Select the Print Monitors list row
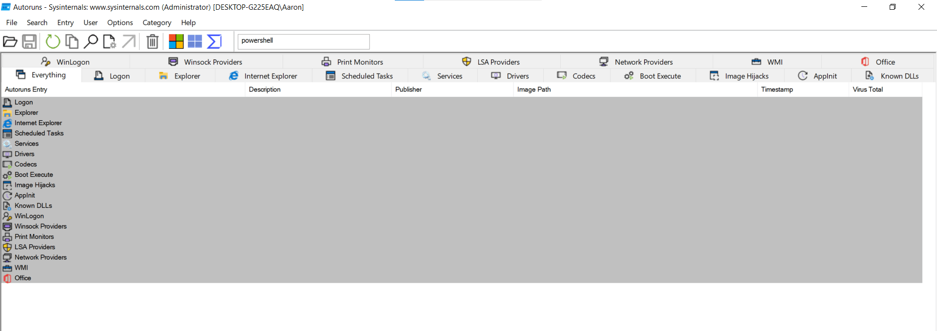937x331 pixels. tap(462, 237)
